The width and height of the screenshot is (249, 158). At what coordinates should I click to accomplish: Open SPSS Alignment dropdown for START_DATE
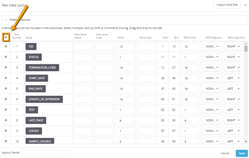click(x=233, y=78)
